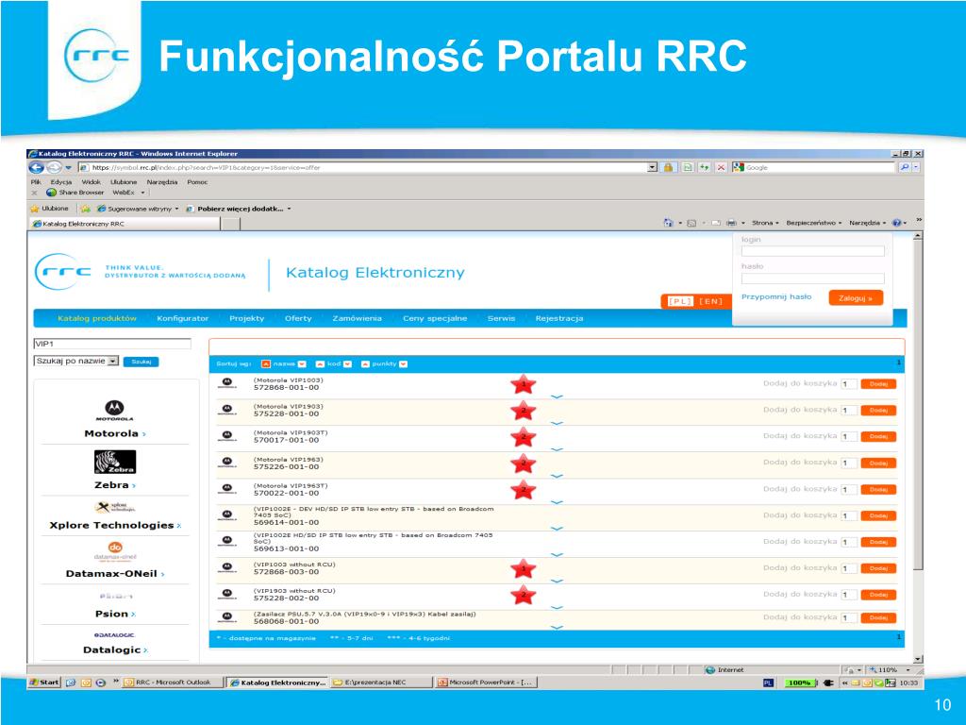Click the Motorola icon beside 570017-001-00
The height and width of the screenshot is (725, 966).
coord(226,436)
